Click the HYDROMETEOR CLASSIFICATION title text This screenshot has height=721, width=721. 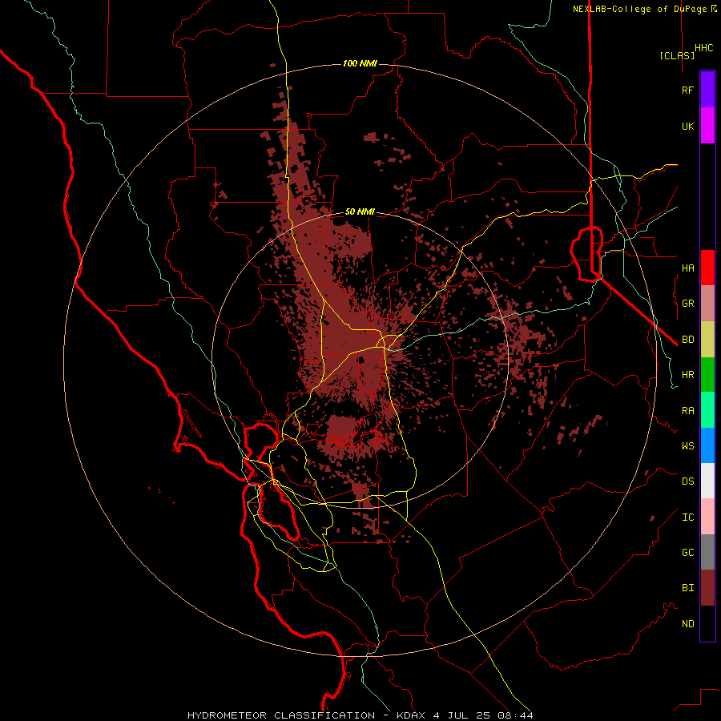[281, 715]
